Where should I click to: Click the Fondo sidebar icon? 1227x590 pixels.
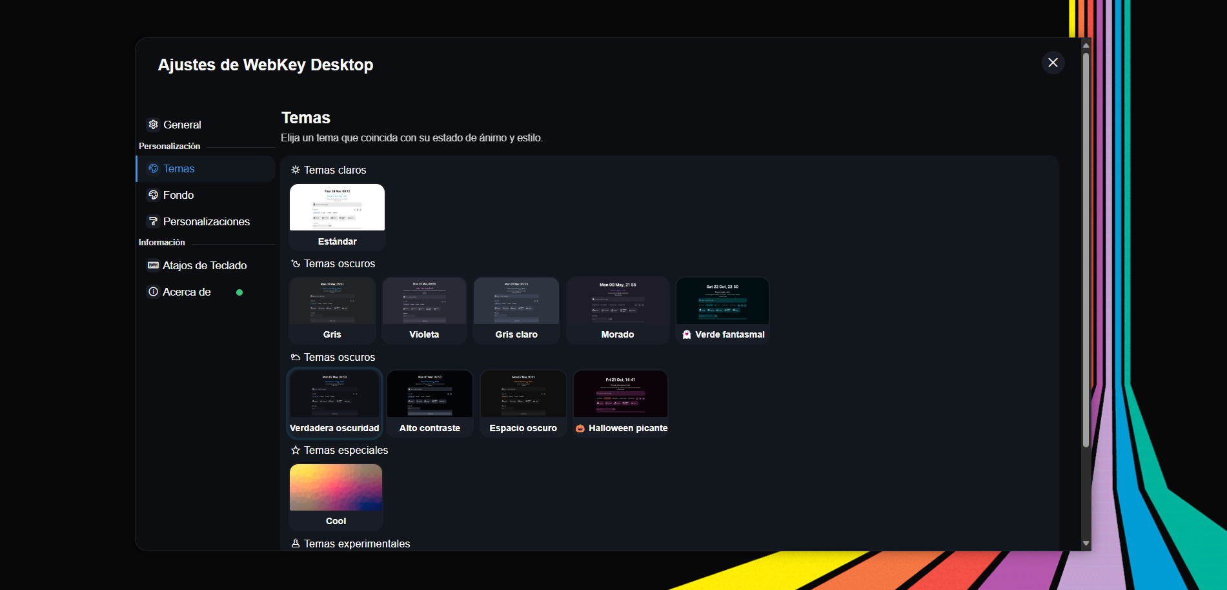[x=153, y=195]
